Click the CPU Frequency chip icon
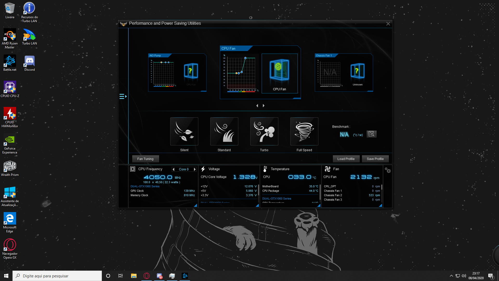Viewport: 499px width, 281px height. tap(133, 169)
